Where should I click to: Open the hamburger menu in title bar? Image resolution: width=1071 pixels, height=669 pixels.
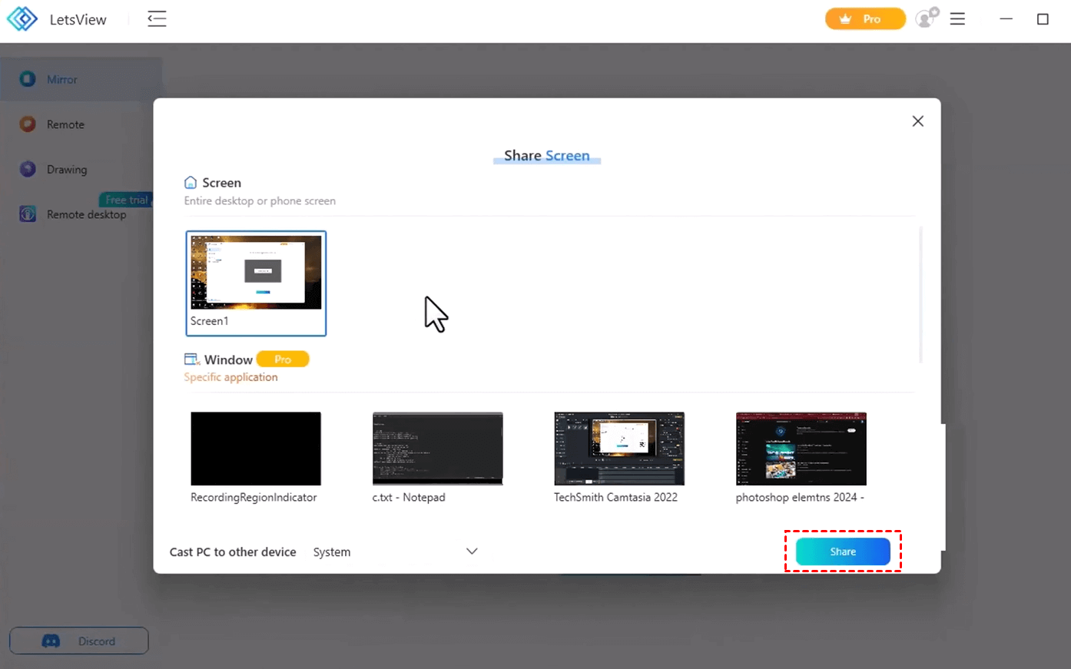pos(957,19)
